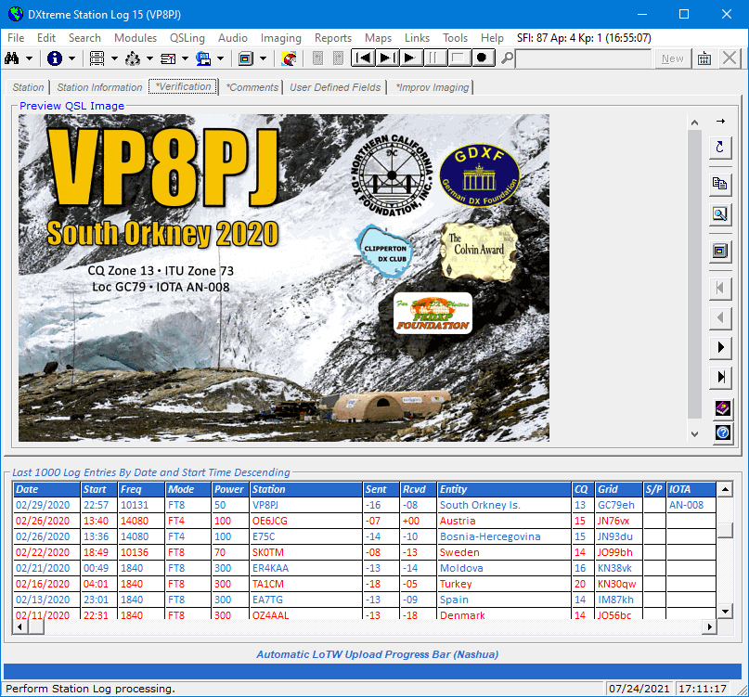Click the next image arrow button
749x697 pixels.
click(720, 347)
